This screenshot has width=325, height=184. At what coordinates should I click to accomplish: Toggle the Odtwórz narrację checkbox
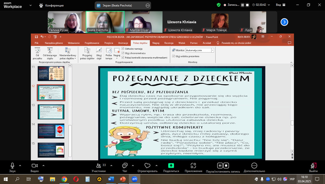click(123, 49)
